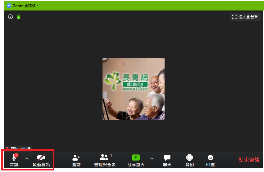The height and width of the screenshot is (172, 264).
Task: Click the Zoom logo in the title bar
Action: tap(9, 6)
